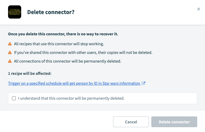205x132 pixels.
Task: Close the dialog with the X icon
Action: (199, 9)
